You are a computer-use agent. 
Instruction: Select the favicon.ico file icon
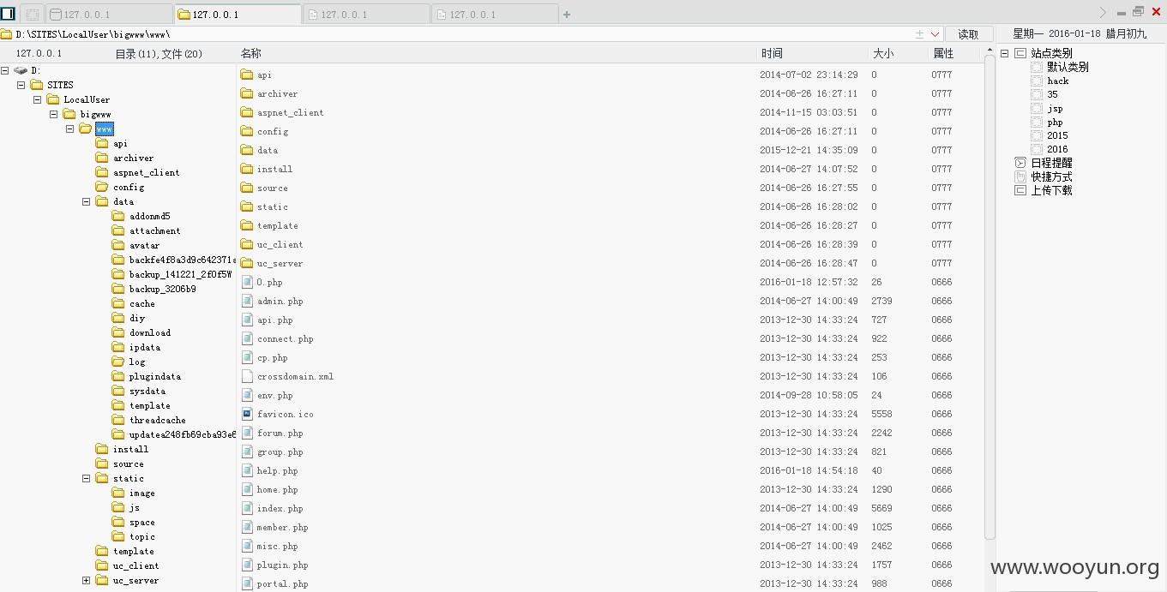tap(247, 414)
